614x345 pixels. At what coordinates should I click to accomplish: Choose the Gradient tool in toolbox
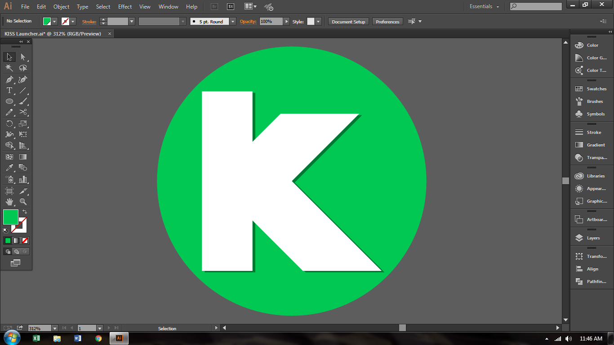pos(23,157)
